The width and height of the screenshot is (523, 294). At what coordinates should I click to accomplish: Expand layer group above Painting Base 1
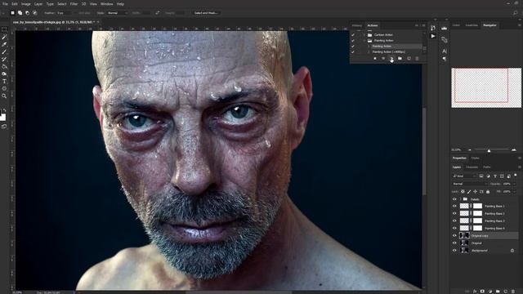(460, 199)
